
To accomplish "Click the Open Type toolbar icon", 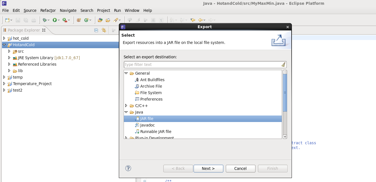I will (x=100, y=20).
